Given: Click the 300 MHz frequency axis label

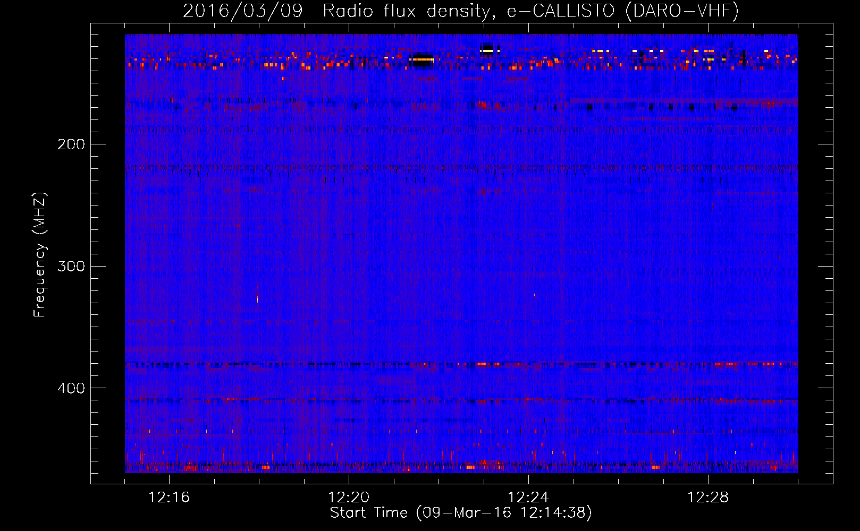Looking at the screenshot, I should tap(71, 266).
